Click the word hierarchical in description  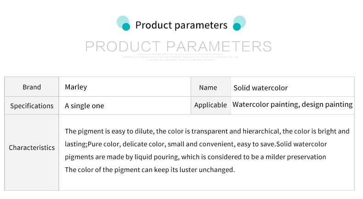pos(261,131)
